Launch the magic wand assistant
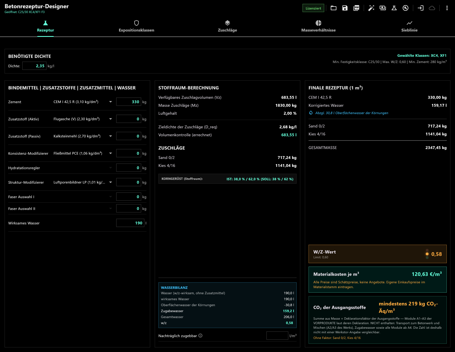The image size is (455, 352). click(x=371, y=8)
